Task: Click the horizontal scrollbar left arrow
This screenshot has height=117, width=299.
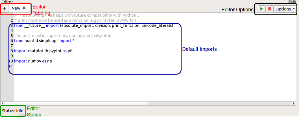Action: pos(3,103)
